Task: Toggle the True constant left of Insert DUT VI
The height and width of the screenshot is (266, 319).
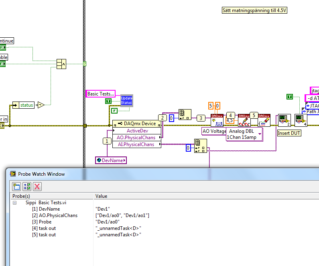Action: (290, 96)
